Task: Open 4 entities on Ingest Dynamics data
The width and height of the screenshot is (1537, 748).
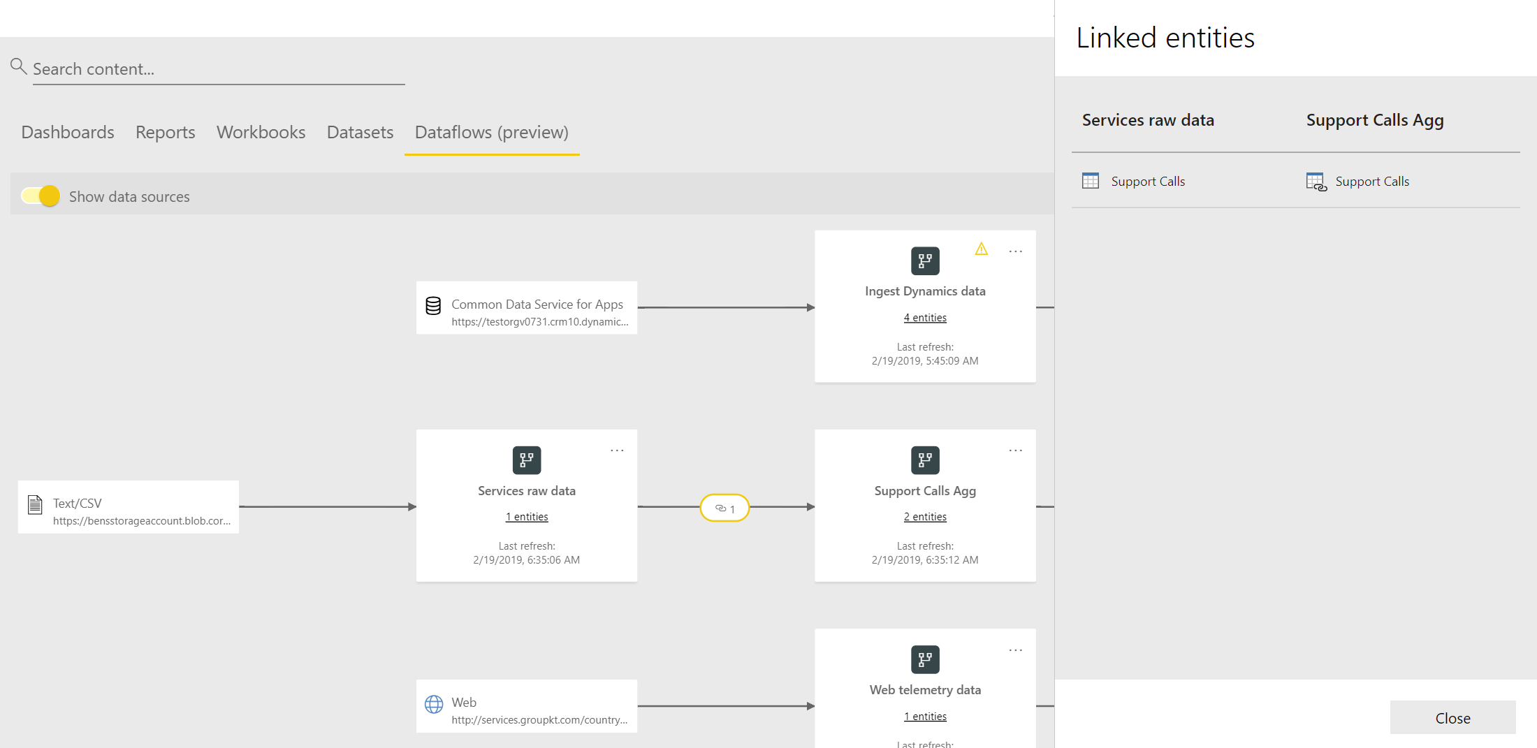Action: click(925, 317)
